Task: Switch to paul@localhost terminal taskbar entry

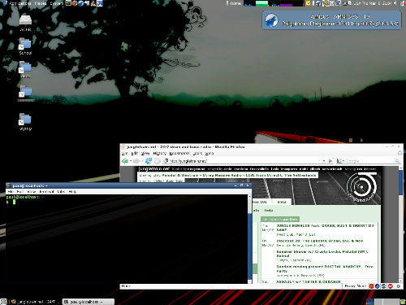Action: point(89,302)
